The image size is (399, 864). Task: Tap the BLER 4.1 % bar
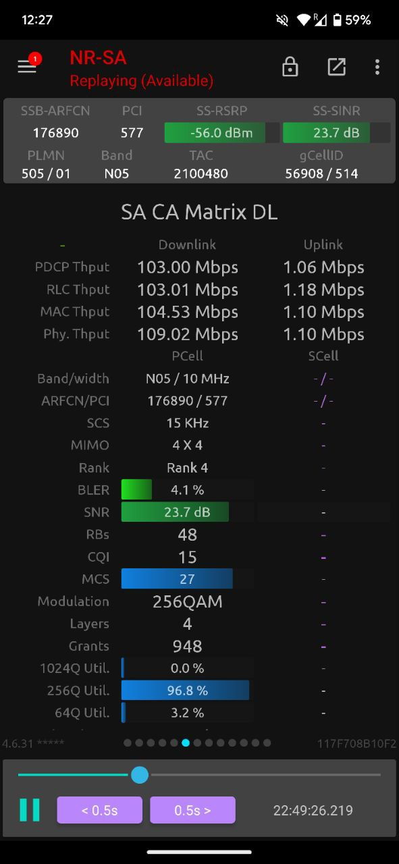tap(188, 489)
